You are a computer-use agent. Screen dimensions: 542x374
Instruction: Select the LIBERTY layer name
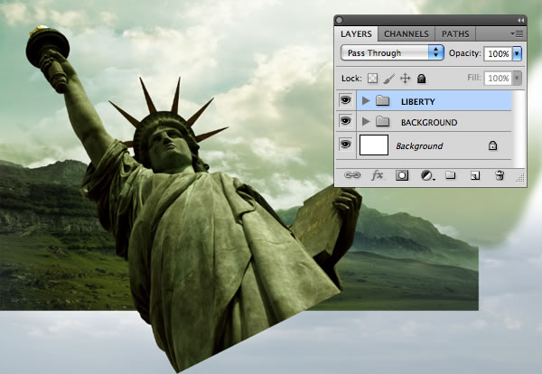pyautogui.click(x=418, y=101)
